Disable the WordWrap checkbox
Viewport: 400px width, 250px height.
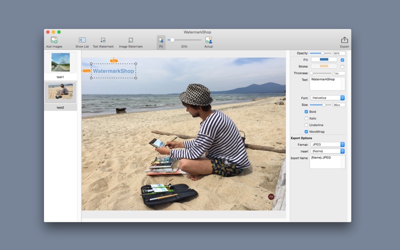point(306,131)
